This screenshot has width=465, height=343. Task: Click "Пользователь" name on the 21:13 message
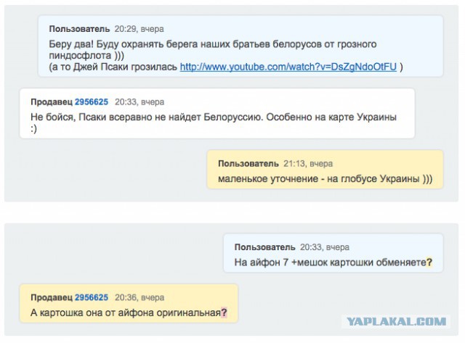[x=248, y=164]
